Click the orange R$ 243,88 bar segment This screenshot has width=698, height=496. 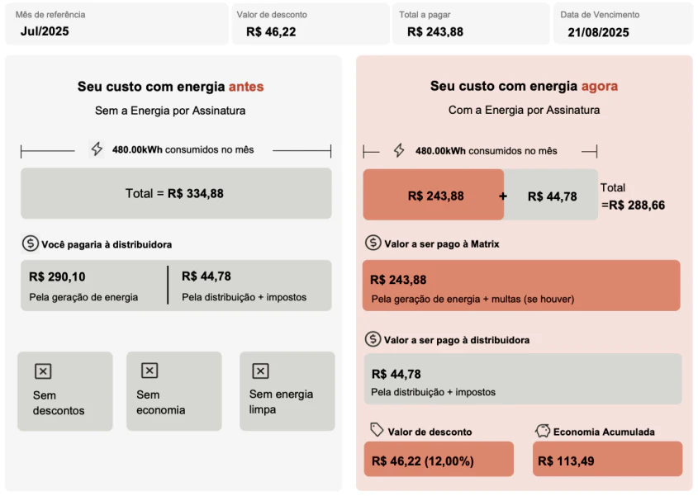pos(433,195)
